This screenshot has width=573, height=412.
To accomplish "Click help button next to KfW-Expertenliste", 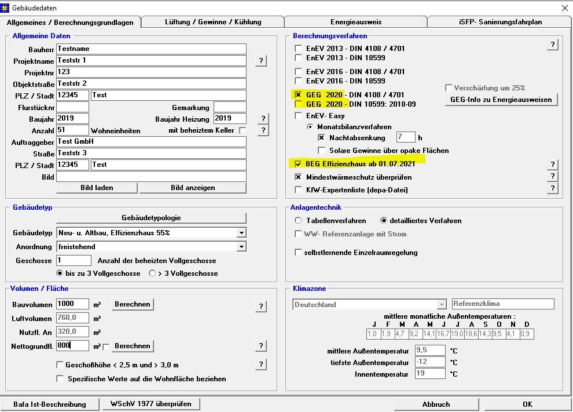I will [553, 189].
